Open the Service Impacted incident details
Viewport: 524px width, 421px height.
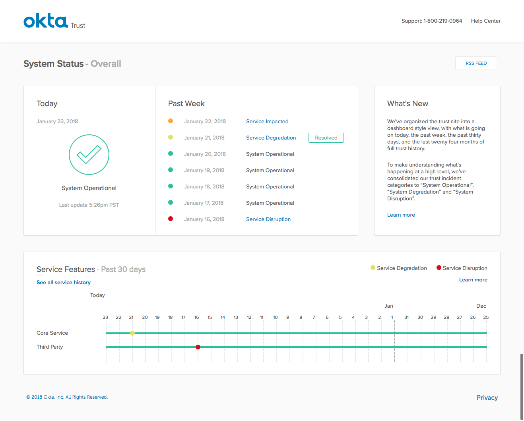click(267, 121)
